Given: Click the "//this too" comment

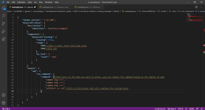Looking at the screenshot, I should 51,48.
